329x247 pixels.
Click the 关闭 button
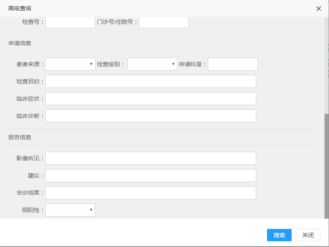(x=308, y=235)
